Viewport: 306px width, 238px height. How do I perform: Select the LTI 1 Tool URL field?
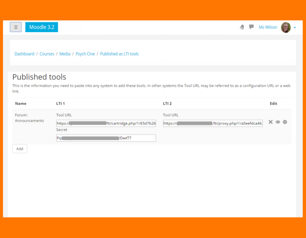tap(106, 123)
